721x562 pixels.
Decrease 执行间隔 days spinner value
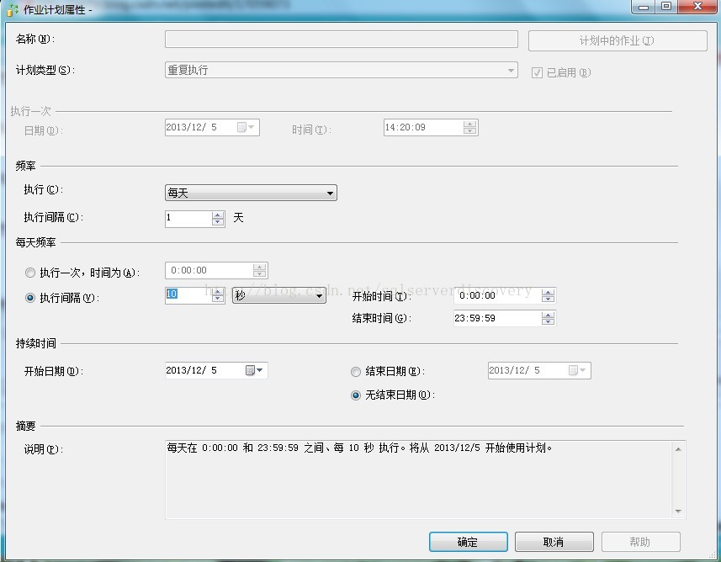pyautogui.click(x=218, y=223)
